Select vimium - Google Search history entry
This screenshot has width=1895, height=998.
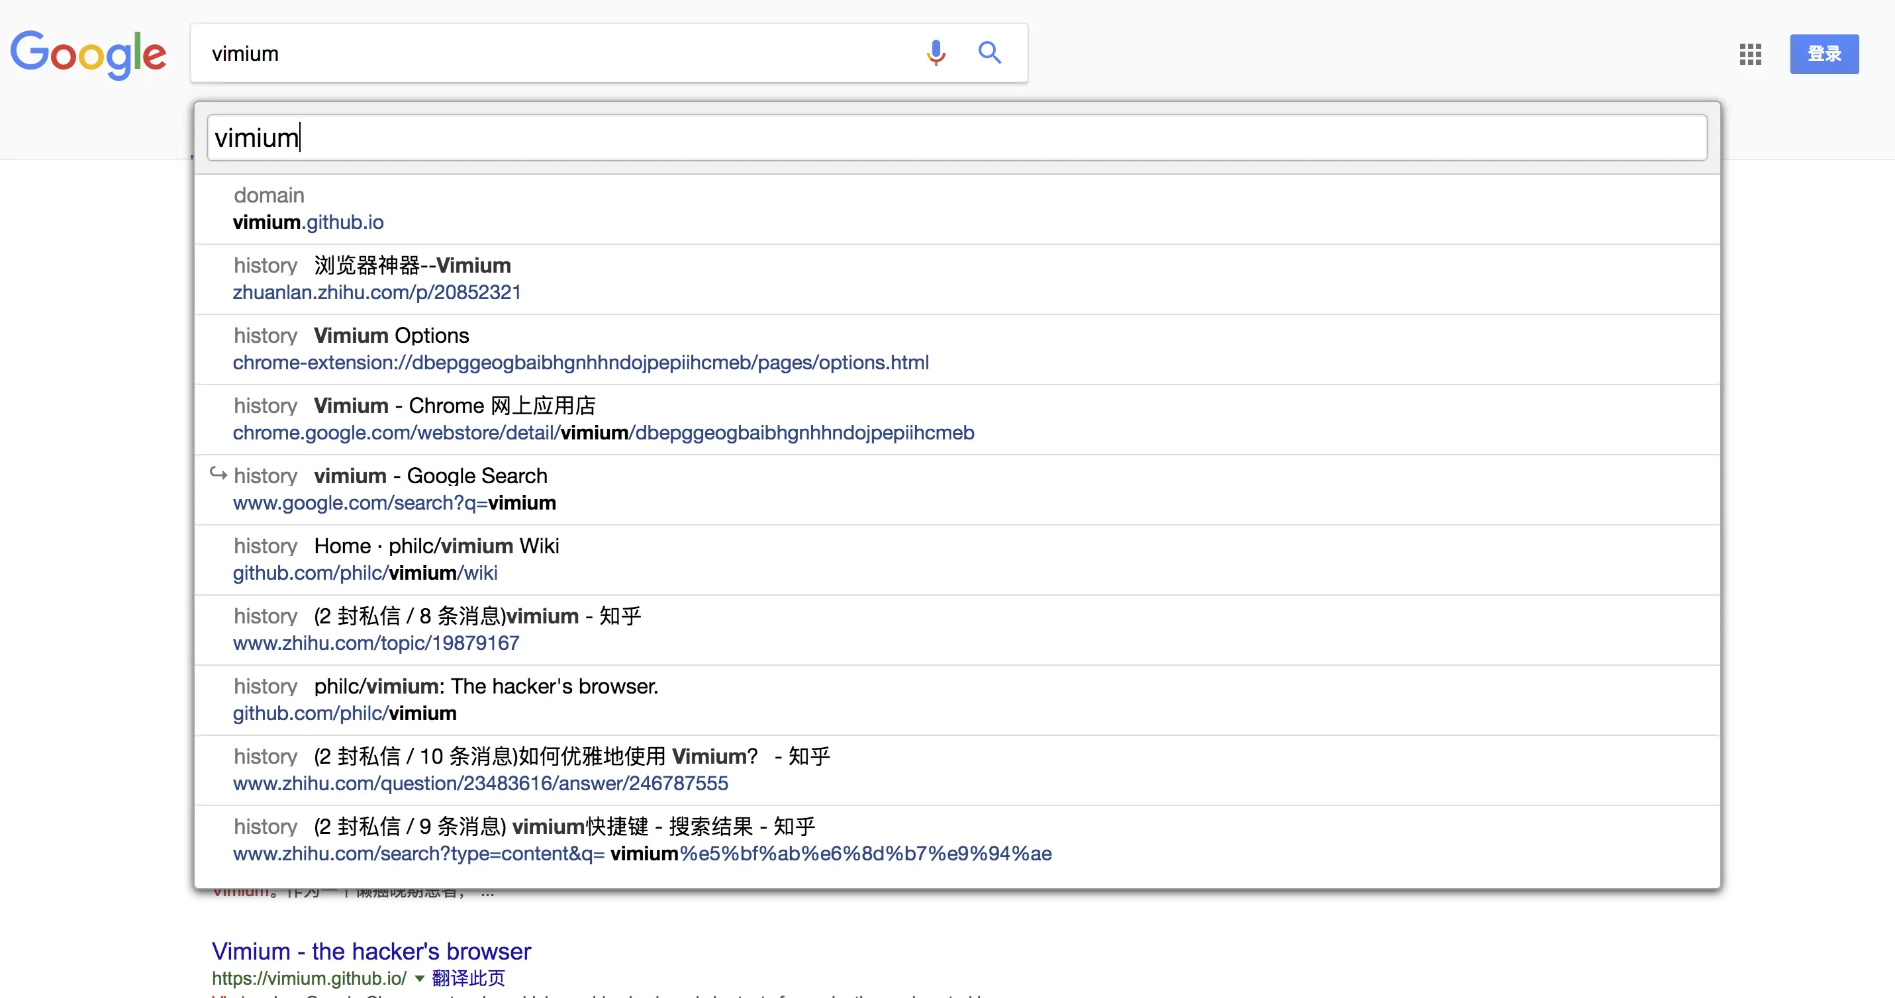tap(430, 476)
